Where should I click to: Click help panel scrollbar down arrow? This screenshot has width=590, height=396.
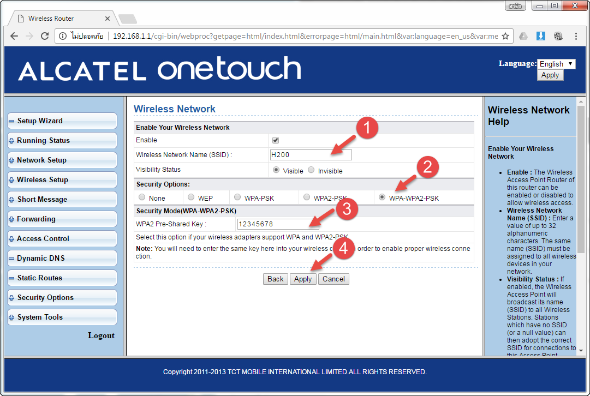[x=581, y=351]
